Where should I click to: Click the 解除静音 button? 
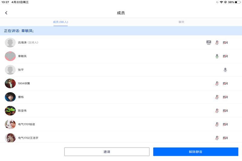pos(196,152)
